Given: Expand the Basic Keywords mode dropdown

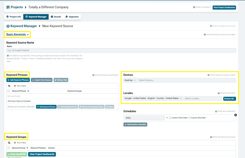Looking at the screenshot, I should pyautogui.click(x=17, y=34).
